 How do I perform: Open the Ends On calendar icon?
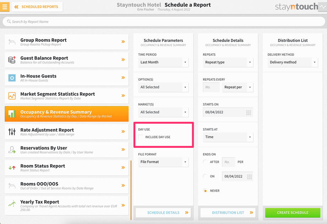[250, 177]
